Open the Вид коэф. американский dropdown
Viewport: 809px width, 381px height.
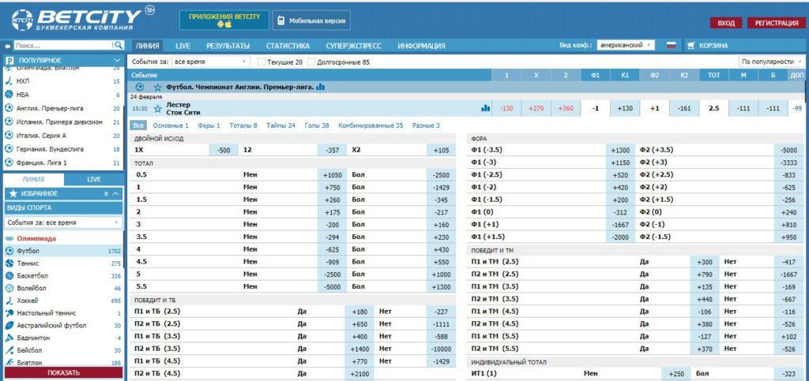coord(626,46)
